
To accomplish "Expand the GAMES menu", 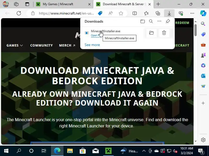I will click(x=15, y=45).
